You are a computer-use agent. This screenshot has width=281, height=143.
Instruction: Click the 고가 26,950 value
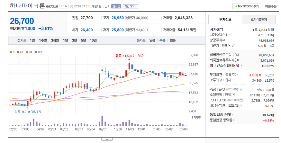point(118,18)
